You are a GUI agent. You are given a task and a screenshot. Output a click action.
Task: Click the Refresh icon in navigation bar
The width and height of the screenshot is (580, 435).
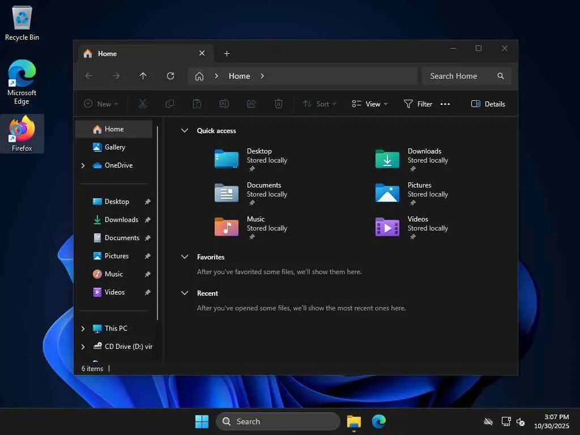click(170, 76)
